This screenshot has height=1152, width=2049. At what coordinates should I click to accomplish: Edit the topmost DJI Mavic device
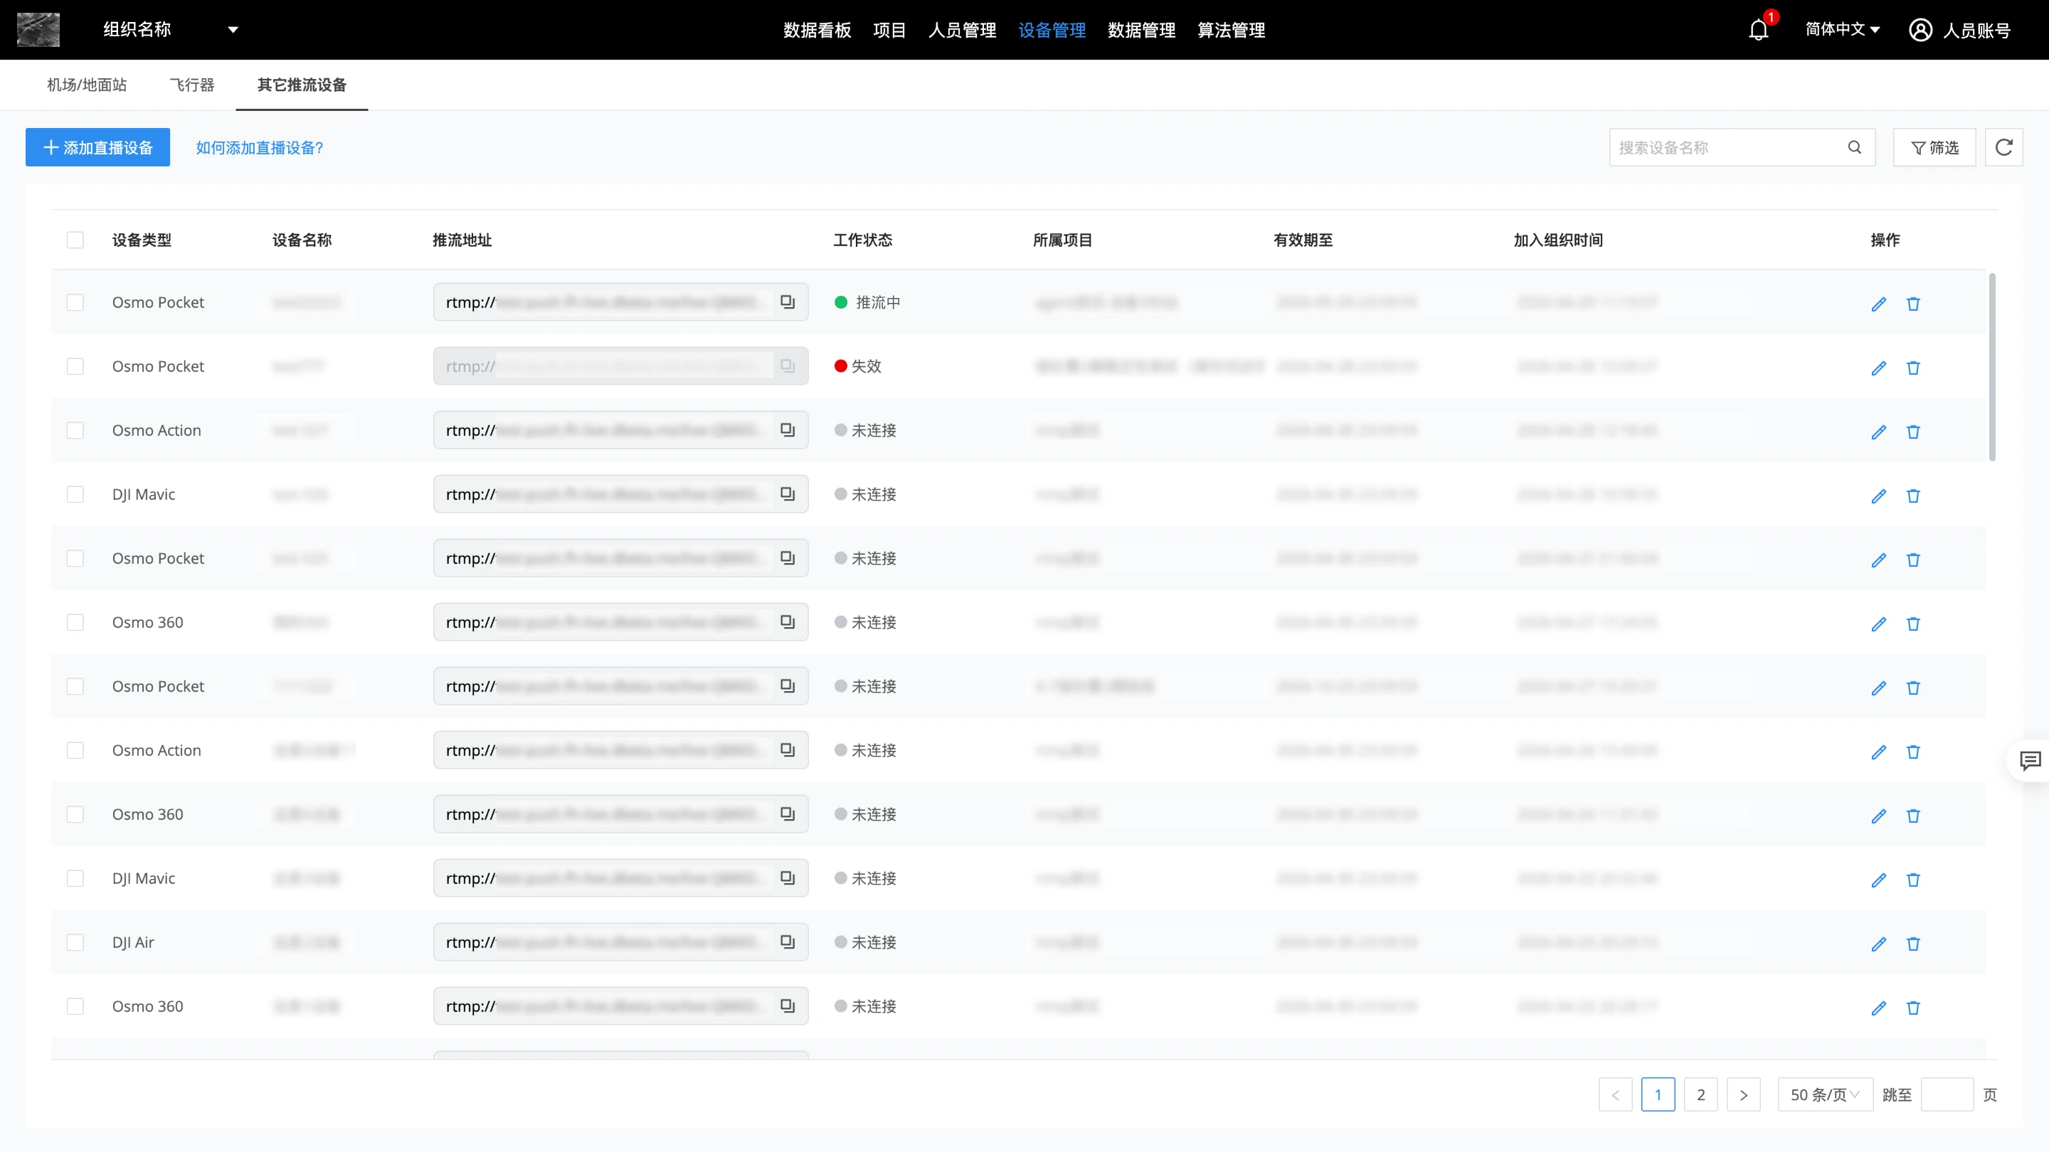click(1879, 496)
